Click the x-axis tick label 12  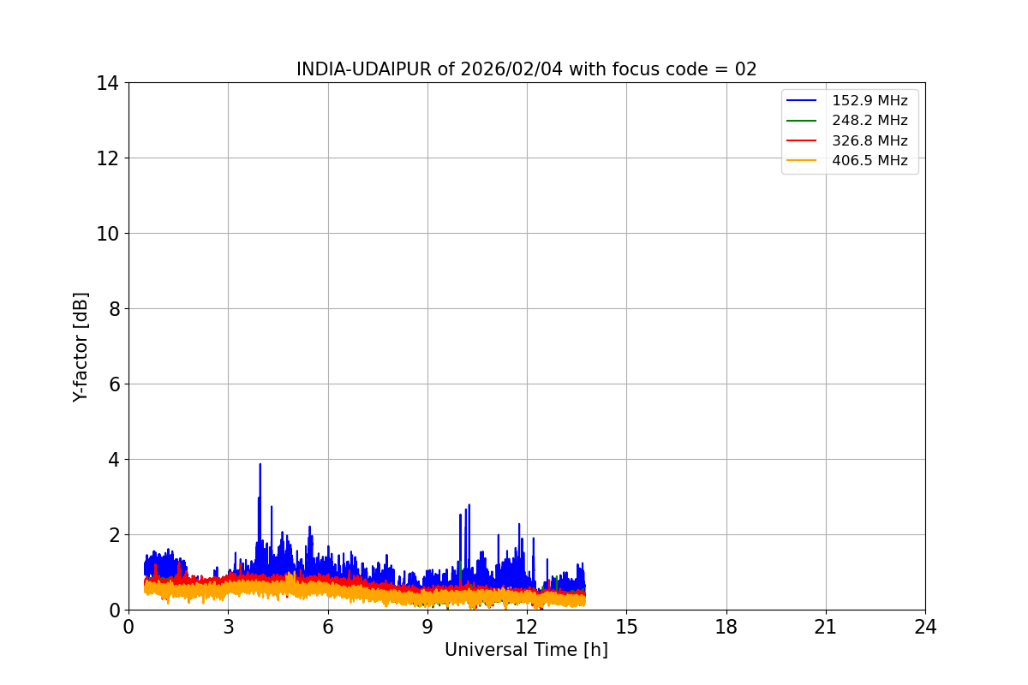coord(527,627)
